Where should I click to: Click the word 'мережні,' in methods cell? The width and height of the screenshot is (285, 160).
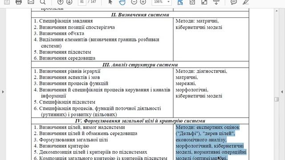tap(186, 84)
